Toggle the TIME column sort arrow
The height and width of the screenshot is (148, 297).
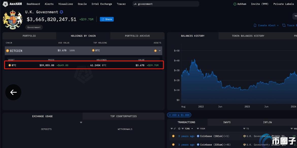[x=192, y=129]
